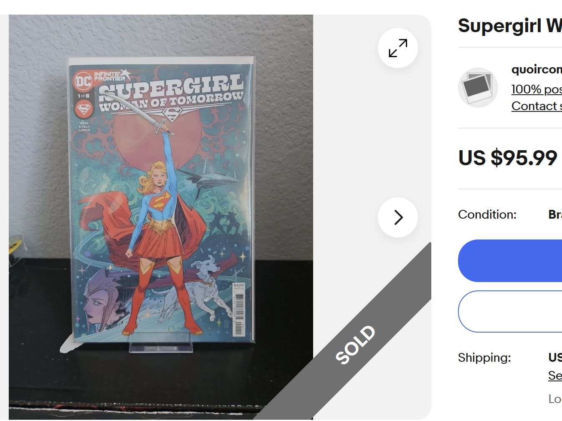562x421 pixels.
Task: Go to the next listing photo
Action: click(x=397, y=217)
